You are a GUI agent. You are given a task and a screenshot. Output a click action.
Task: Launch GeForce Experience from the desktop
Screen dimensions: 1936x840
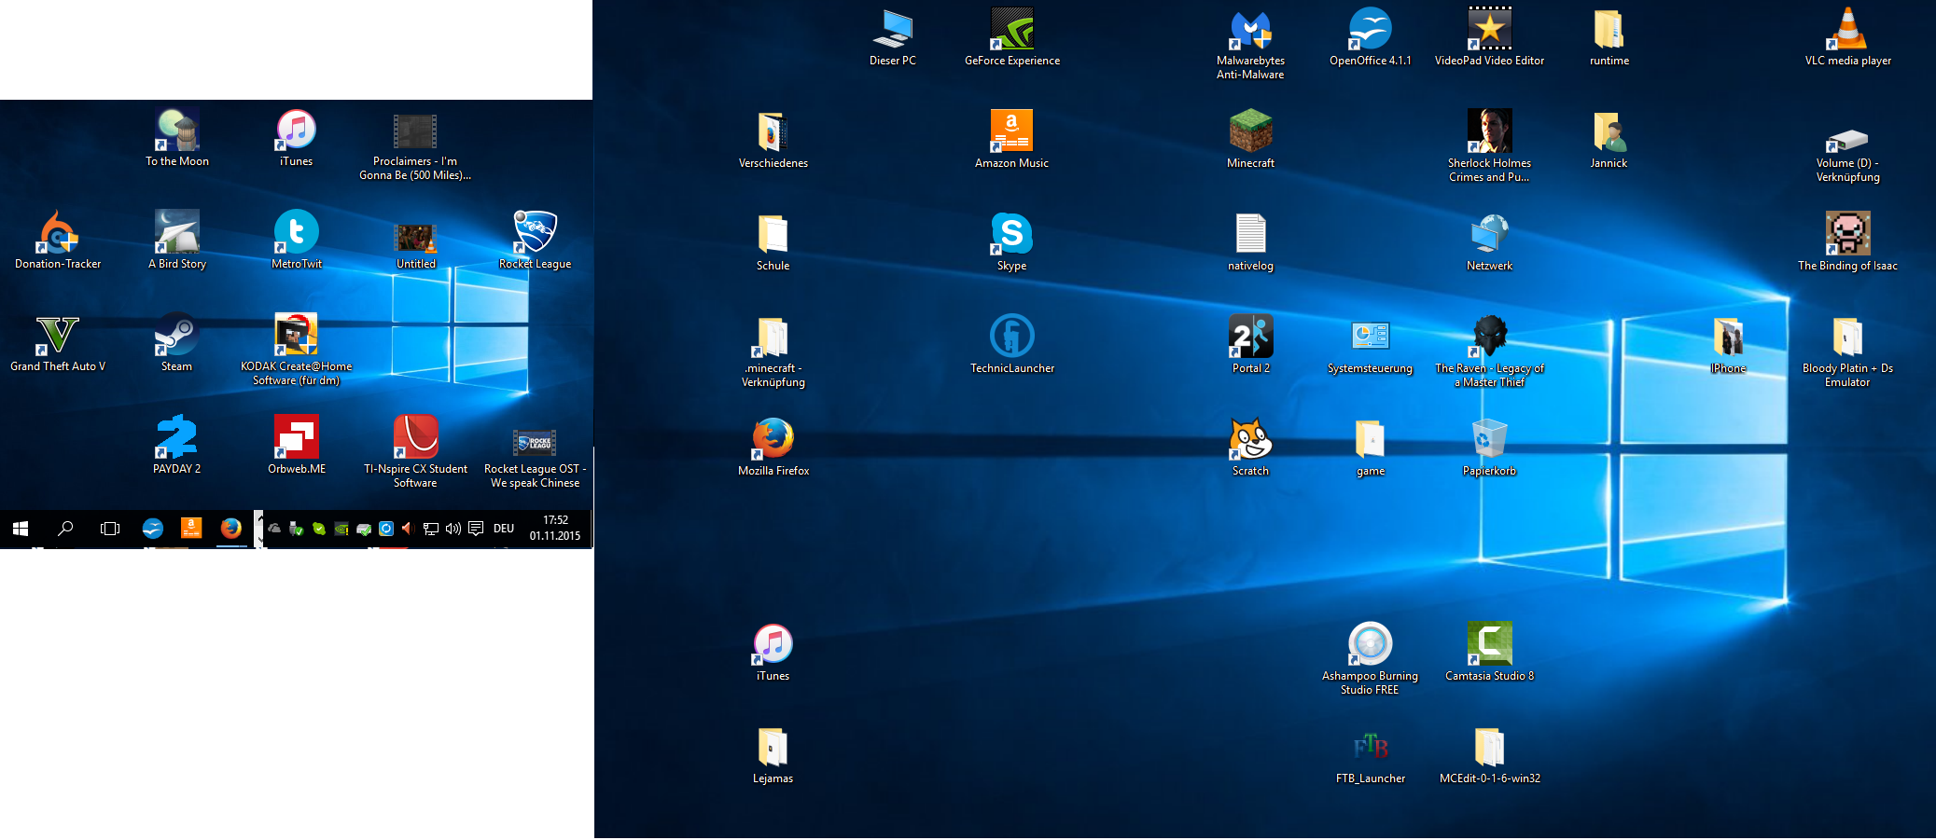[x=1012, y=37]
